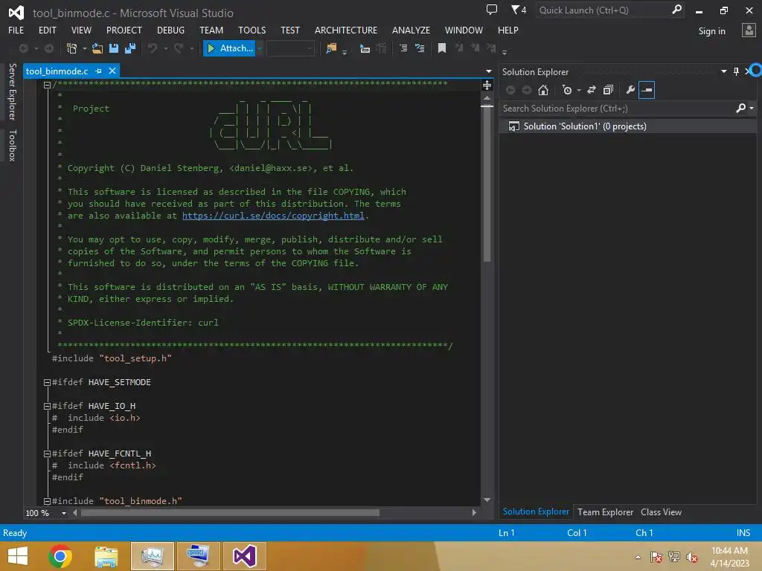Open the FILE menu
The image size is (762, 571).
[16, 30]
